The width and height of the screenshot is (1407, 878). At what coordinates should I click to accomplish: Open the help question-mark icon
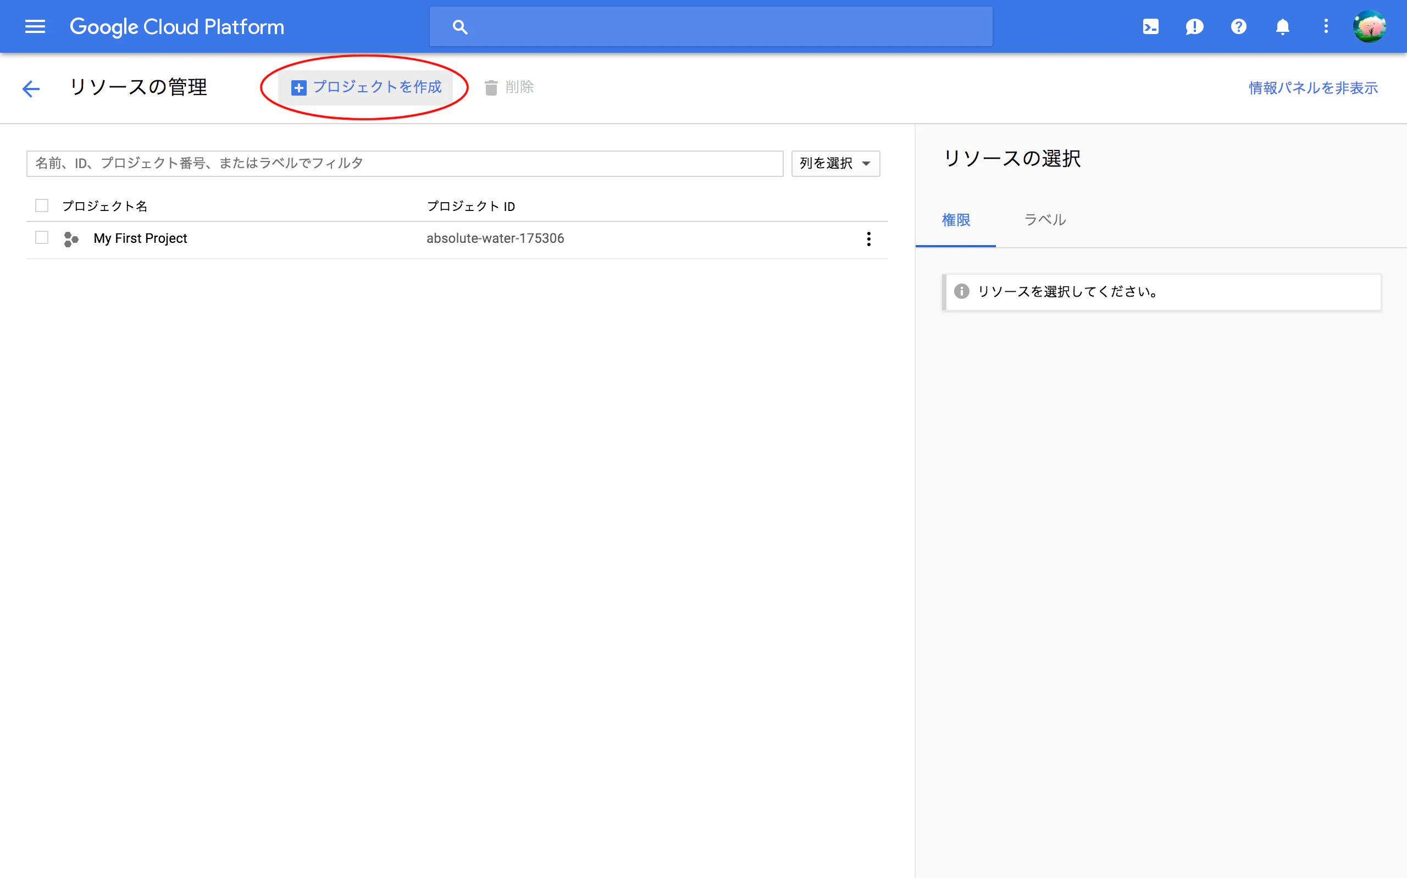pos(1239,26)
